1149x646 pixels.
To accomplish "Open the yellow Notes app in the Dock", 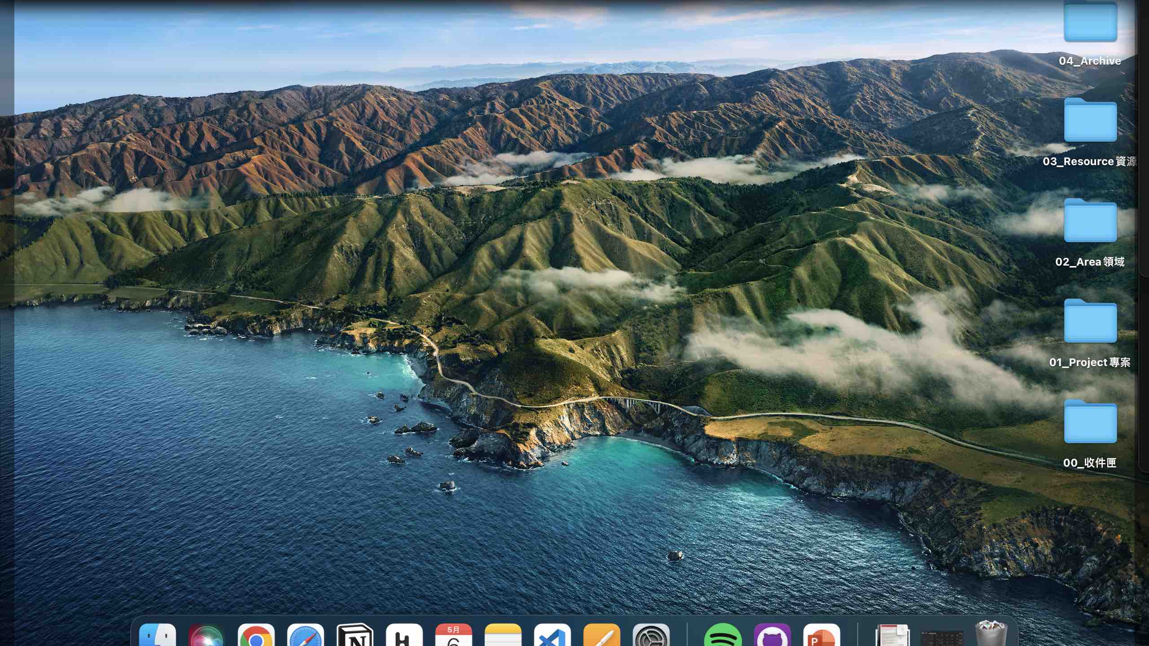I will tap(503, 635).
